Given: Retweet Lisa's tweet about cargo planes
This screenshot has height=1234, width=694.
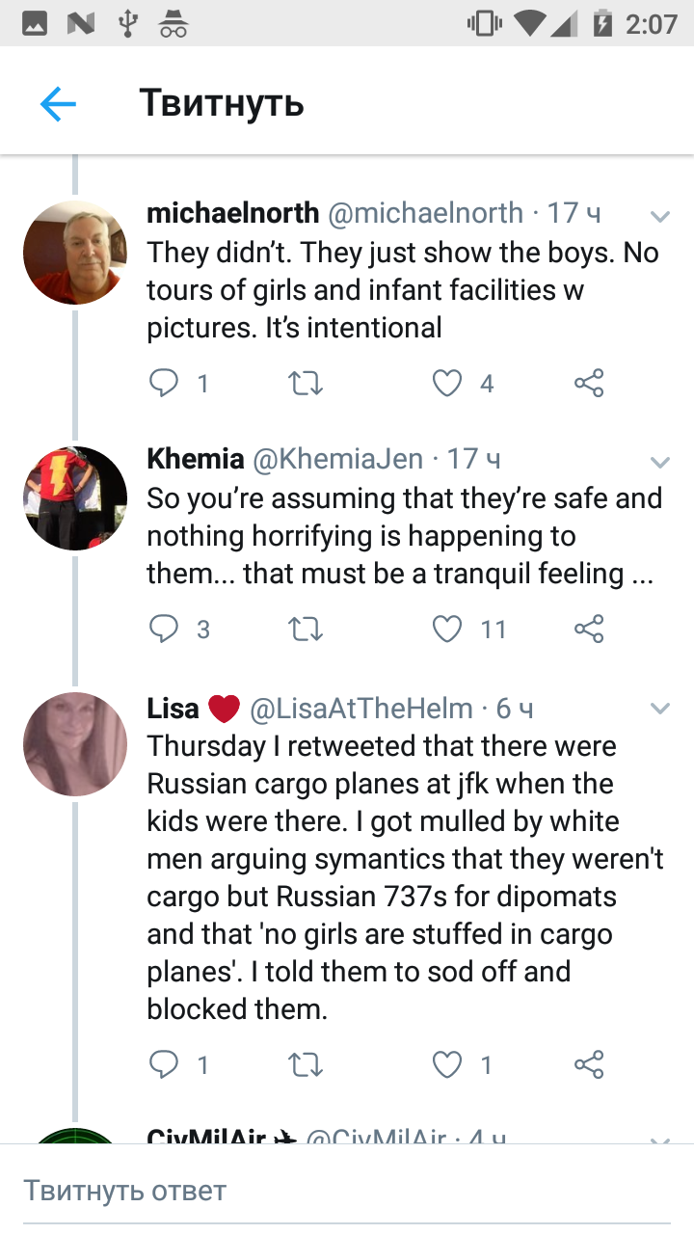Looking at the screenshot, I should pyautogui.click(x=307, y=1064).
